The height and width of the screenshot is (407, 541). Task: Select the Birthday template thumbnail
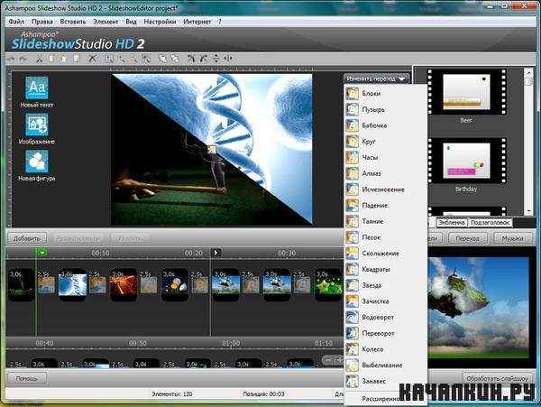pos(466,161)
